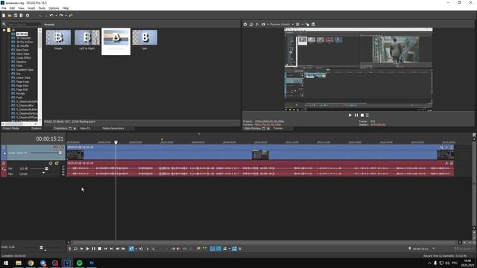Toggle loop playback
477x268 pixels.
pyautogui.click(x=75, y=249)
